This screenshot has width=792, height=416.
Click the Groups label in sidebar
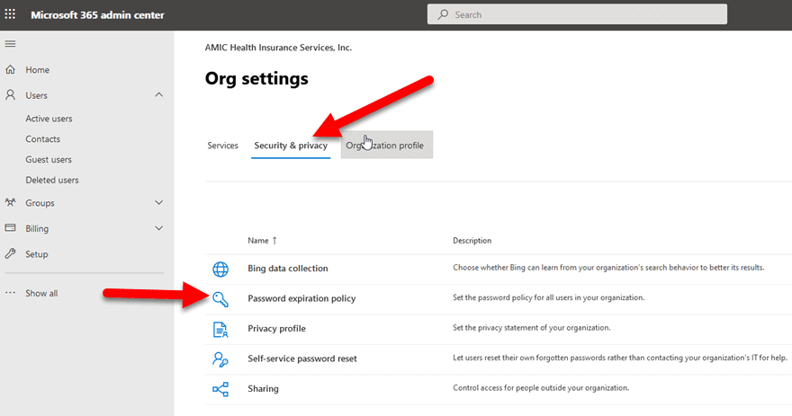40,203
